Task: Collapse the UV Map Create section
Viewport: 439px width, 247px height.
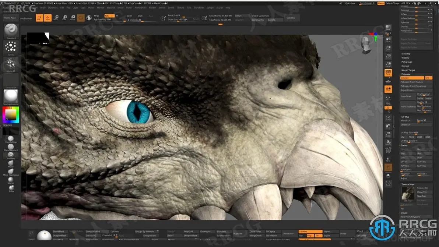Action: (404, 145)
